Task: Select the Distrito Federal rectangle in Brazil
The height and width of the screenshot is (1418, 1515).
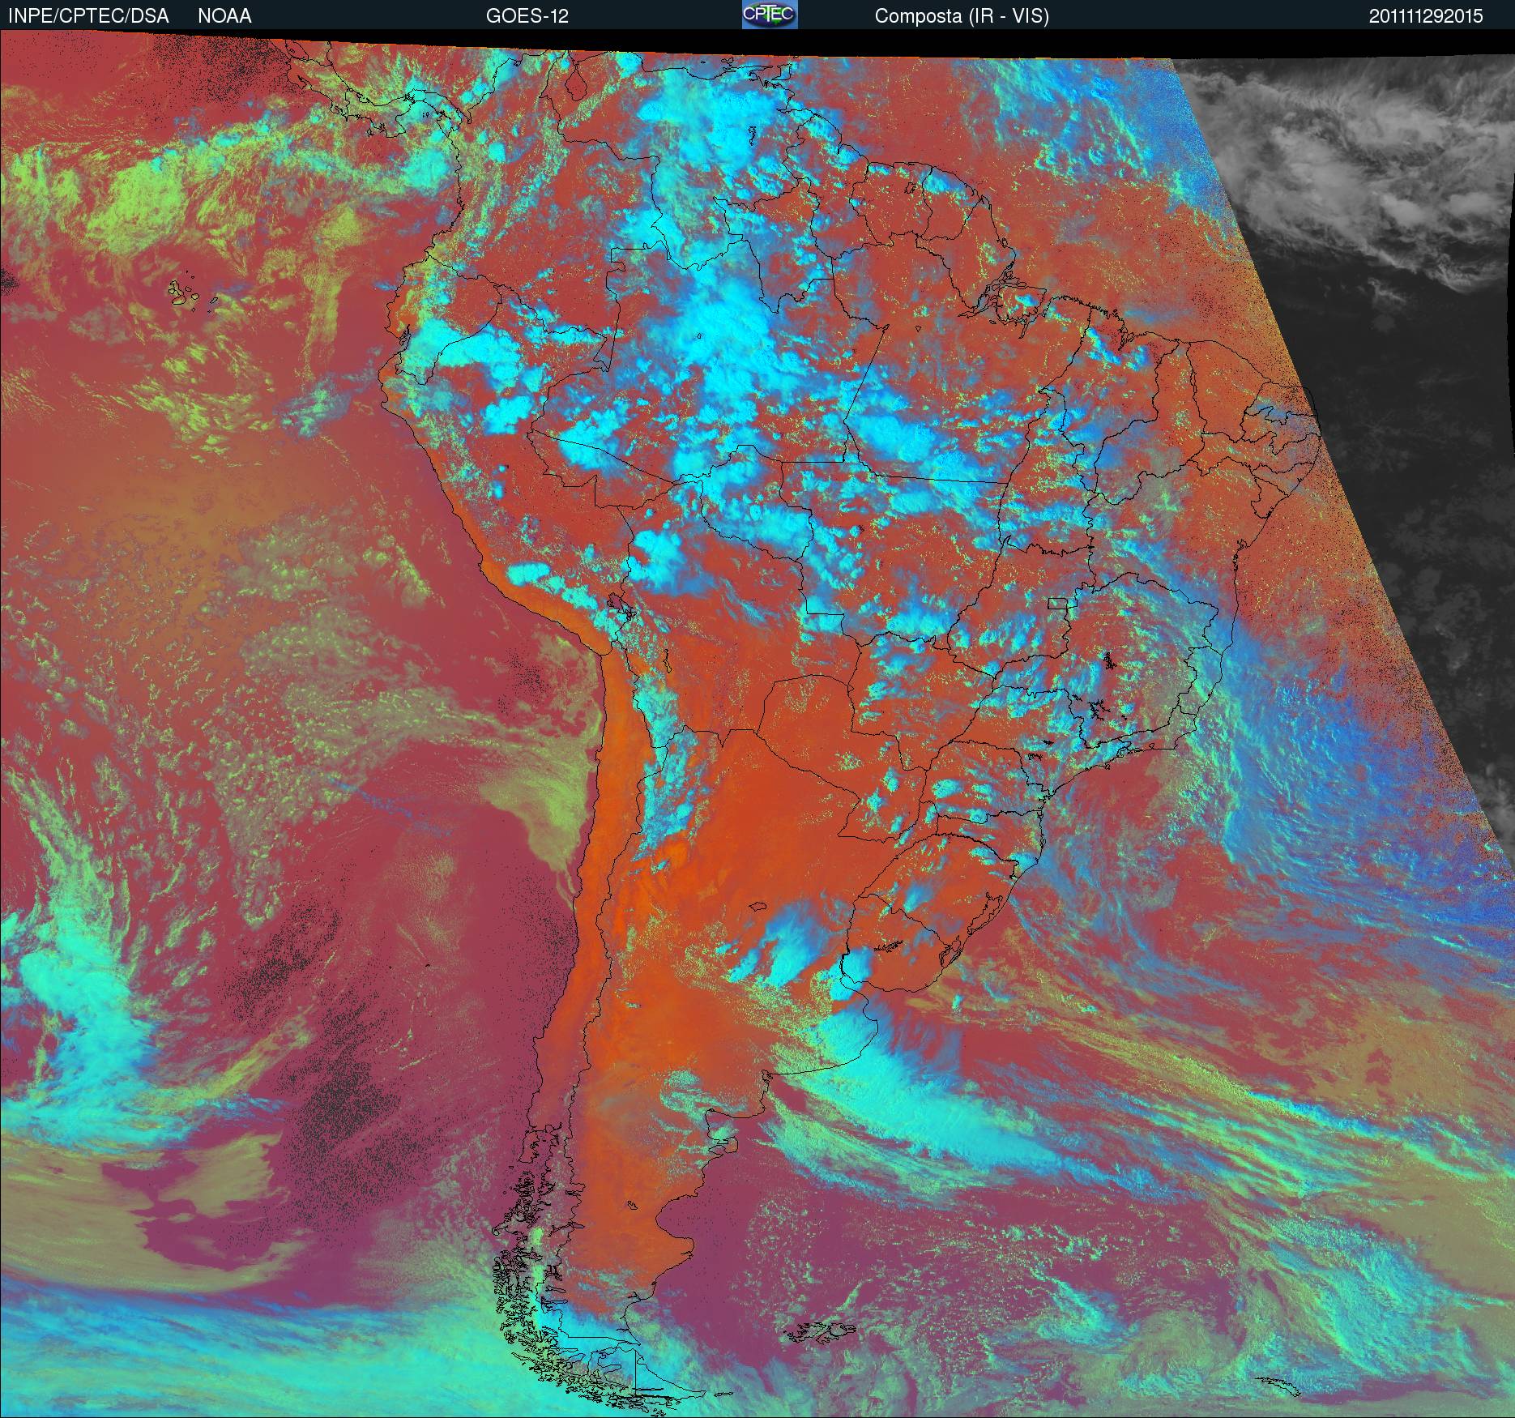Action: pos(1058,603)
